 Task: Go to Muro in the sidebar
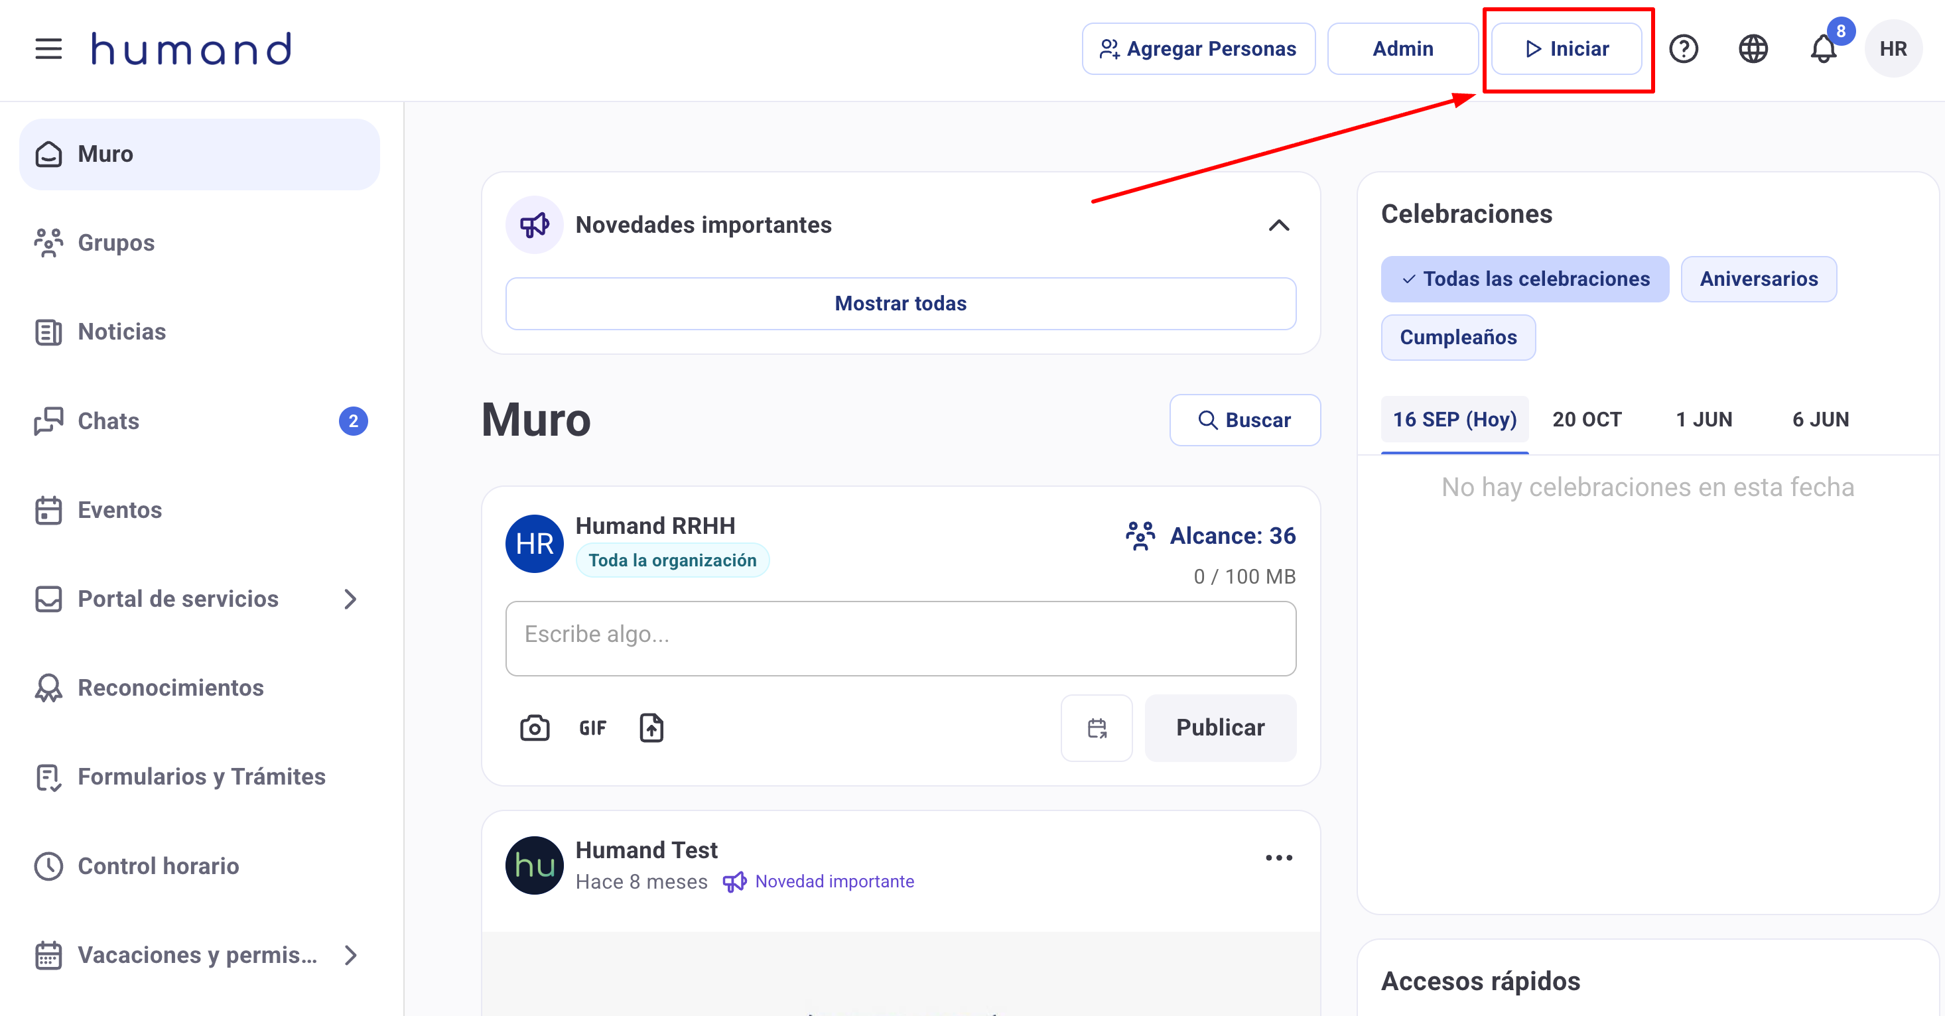click(199, 154)
